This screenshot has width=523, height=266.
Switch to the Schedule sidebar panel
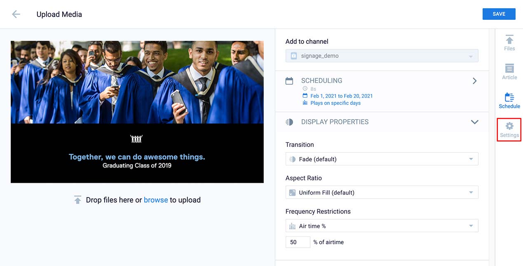coord(509,101)
